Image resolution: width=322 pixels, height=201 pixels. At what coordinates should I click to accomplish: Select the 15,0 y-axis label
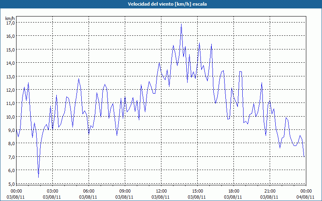click(11, 49)
